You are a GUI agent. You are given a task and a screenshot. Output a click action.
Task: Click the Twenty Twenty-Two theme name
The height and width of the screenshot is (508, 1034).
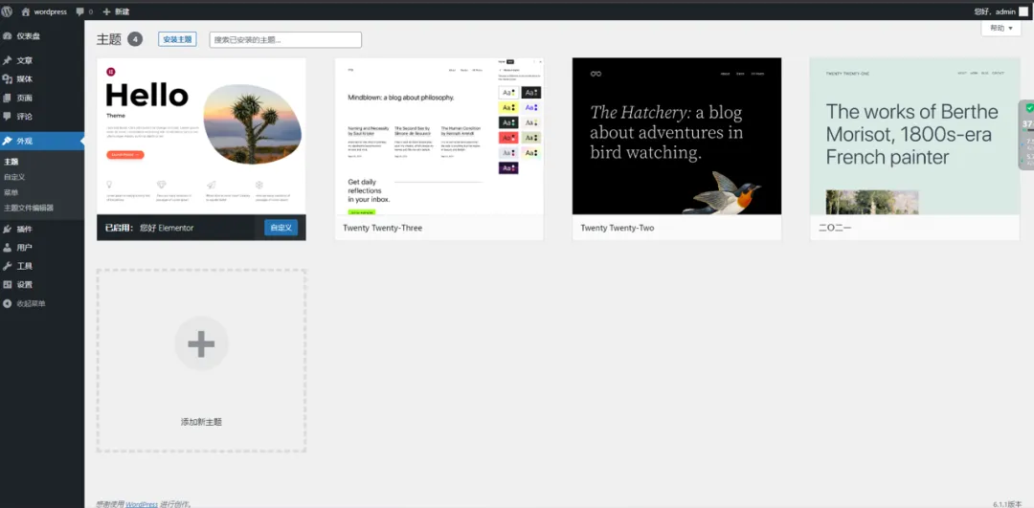click(x=618, y=228)
